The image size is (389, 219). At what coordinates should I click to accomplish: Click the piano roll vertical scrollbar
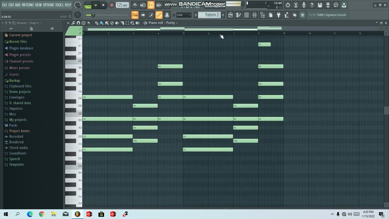386,110
